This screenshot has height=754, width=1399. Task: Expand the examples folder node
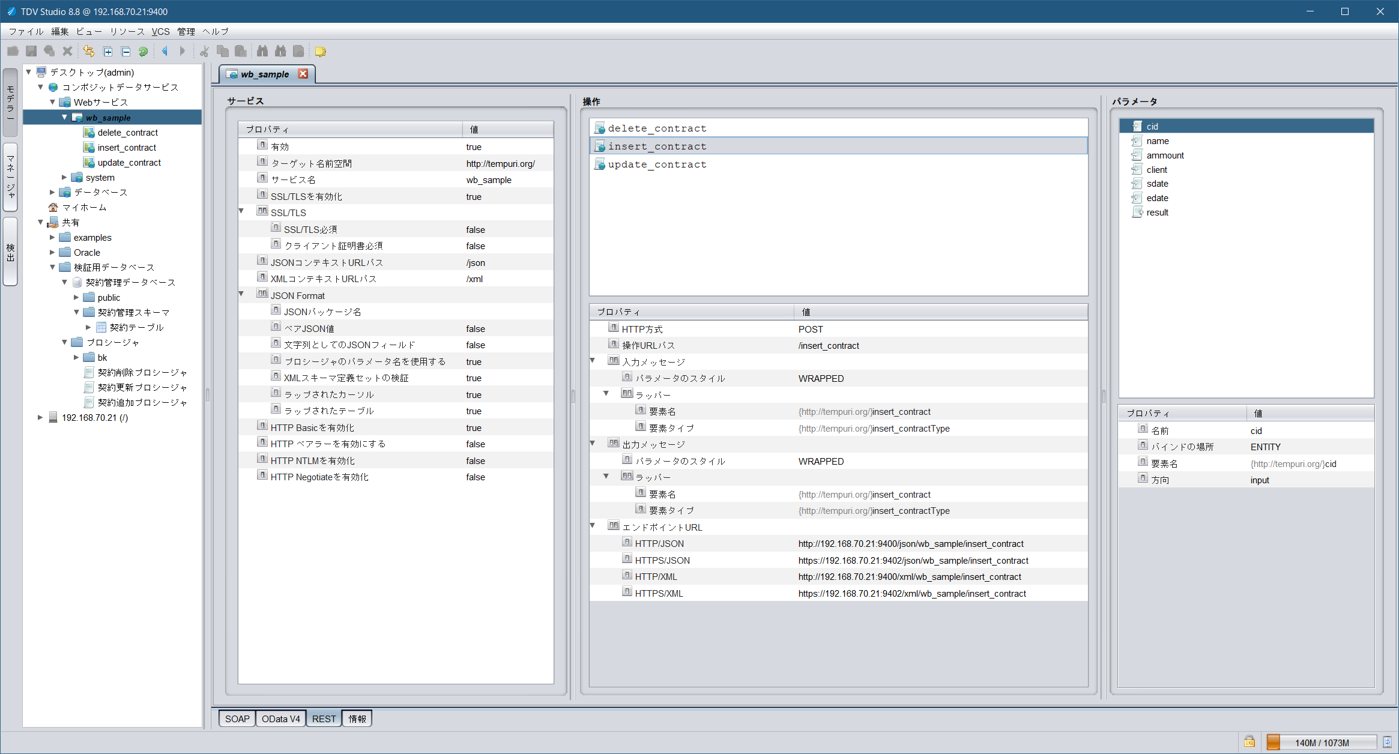coord(52,237)
